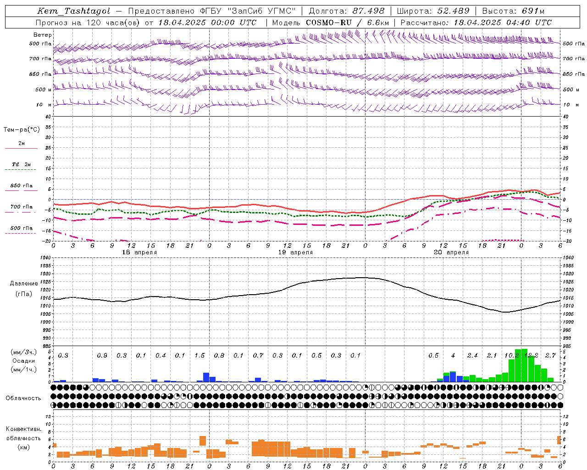
Task: Click the 0.9 precipitation value
Action: pos(102,356)
